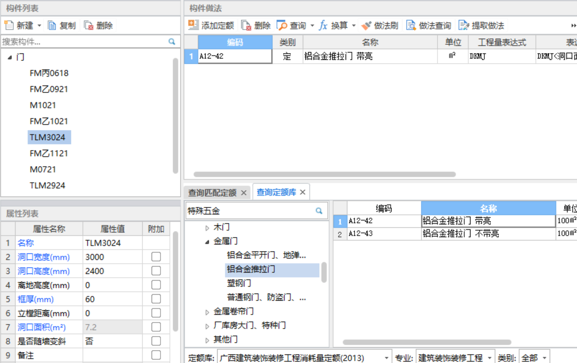The width and height of the screenshot is (577, 363).
Task: Click the 洞口宽度 value 3000
Action: click(x=113, y=257)
